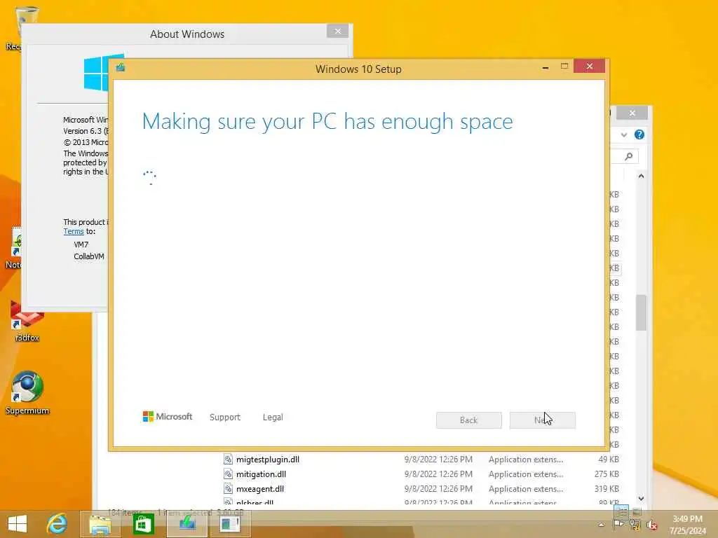
Task: Open the Windows Store taskbar icon
Action: point(143,524)
